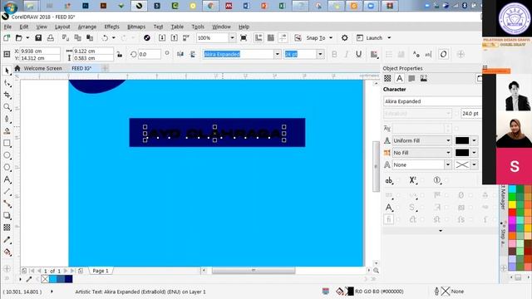The width and height of the screenshot is (532, 299).
Task: Select the Transparency checkerboard tool
Action: [x=7, y=228]
